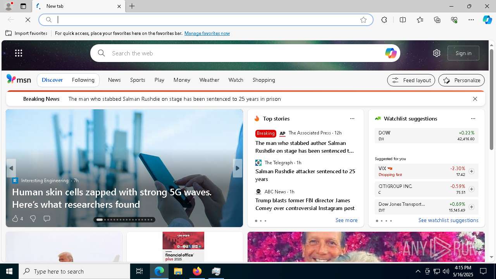Open Watchlist suggestions more options ellipsis
Image resolution: width=496 pixels, height=279 pixels.
point(473,119)
